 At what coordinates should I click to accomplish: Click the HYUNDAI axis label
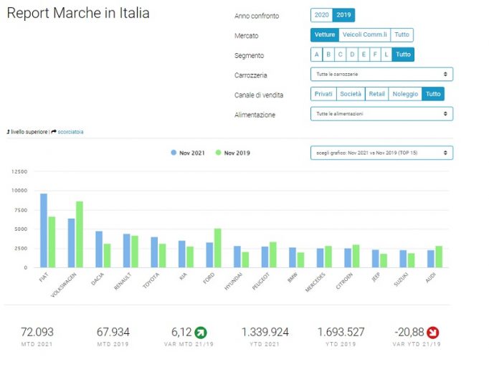(233, 281)
